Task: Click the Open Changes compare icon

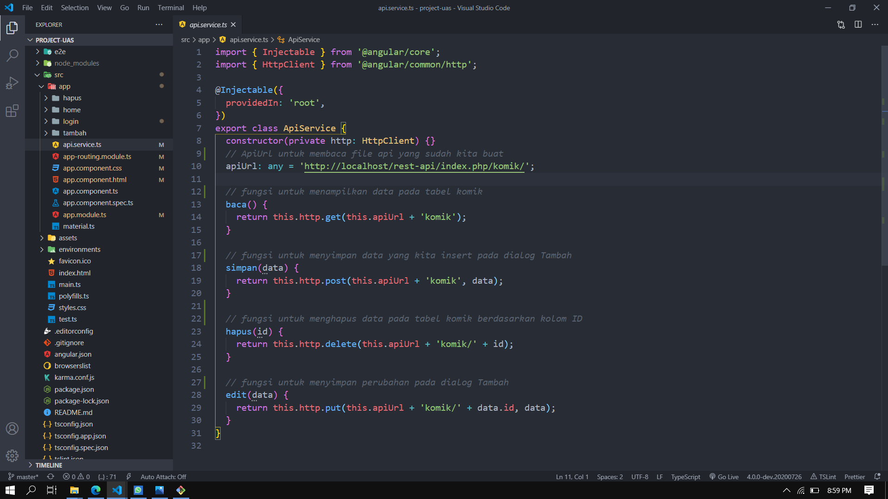Action: tap(841, 24)
